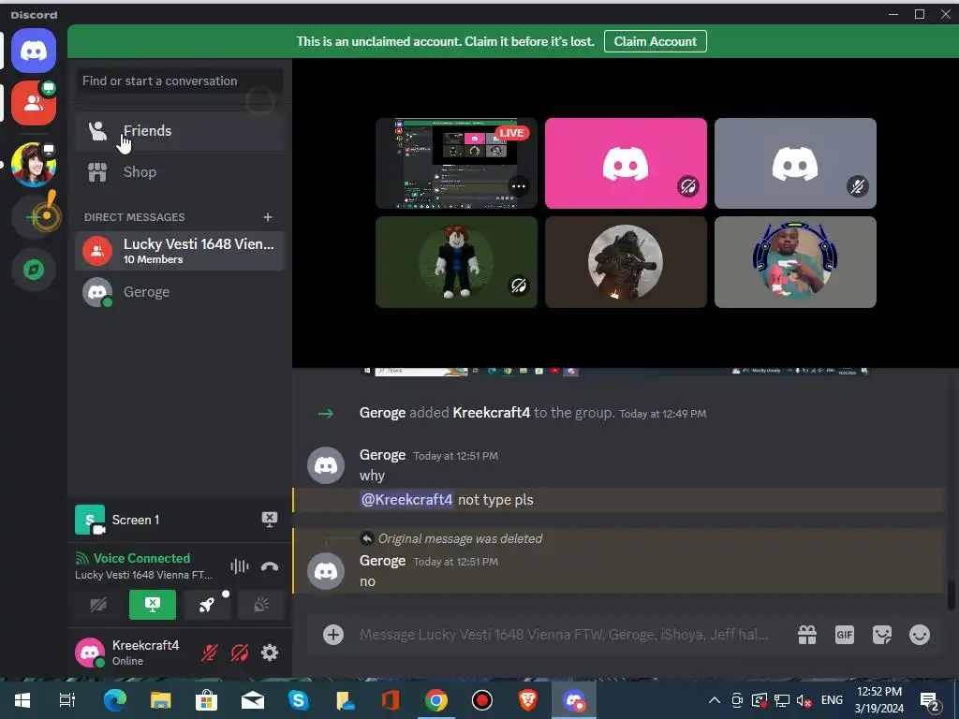959x719 pixels.
Task: Click the message input box
Action: [564, 635]
